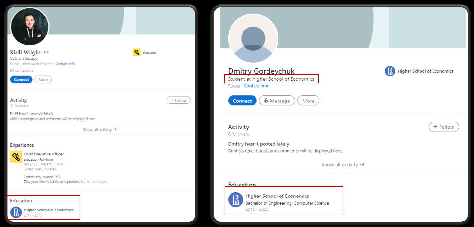Follow Kirill Volgin's activity
This screenshot has height=227, width=474.
pos(179,100)
